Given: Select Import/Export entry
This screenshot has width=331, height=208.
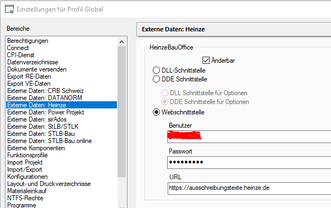Looking at the screenshot, I should coord(61,169).
